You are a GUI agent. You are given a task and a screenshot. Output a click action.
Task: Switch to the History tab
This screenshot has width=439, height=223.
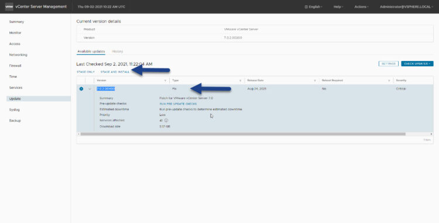click(118, 52)
